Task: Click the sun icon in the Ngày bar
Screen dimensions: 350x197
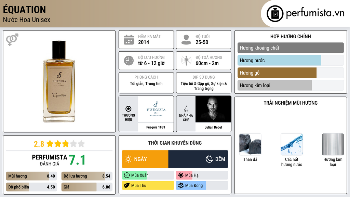Action: tap(128, 159)
